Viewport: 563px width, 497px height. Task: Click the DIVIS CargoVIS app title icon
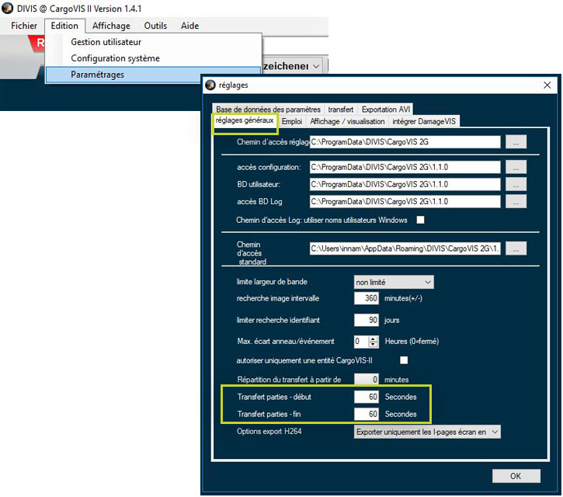point(7,9)
